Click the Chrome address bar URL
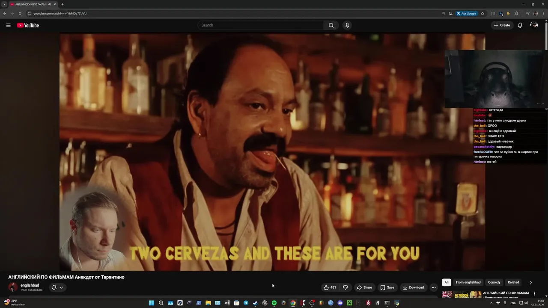The width and height of the screenshot is (548, 308). pos(60,13)
